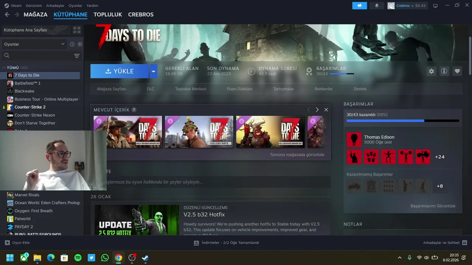Toggle the ready-to-play filter icon
The image size is (472, 265).
point(80,44)
